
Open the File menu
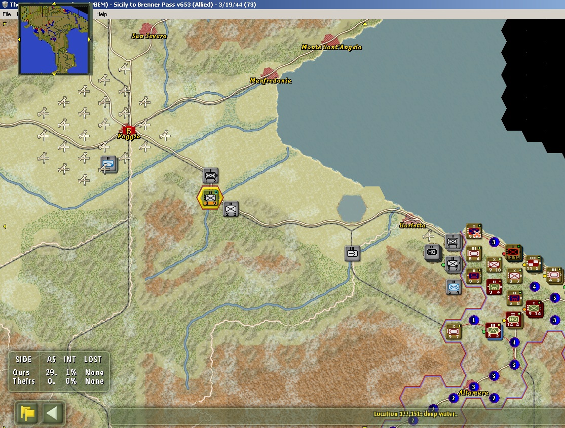pos(7,14)
